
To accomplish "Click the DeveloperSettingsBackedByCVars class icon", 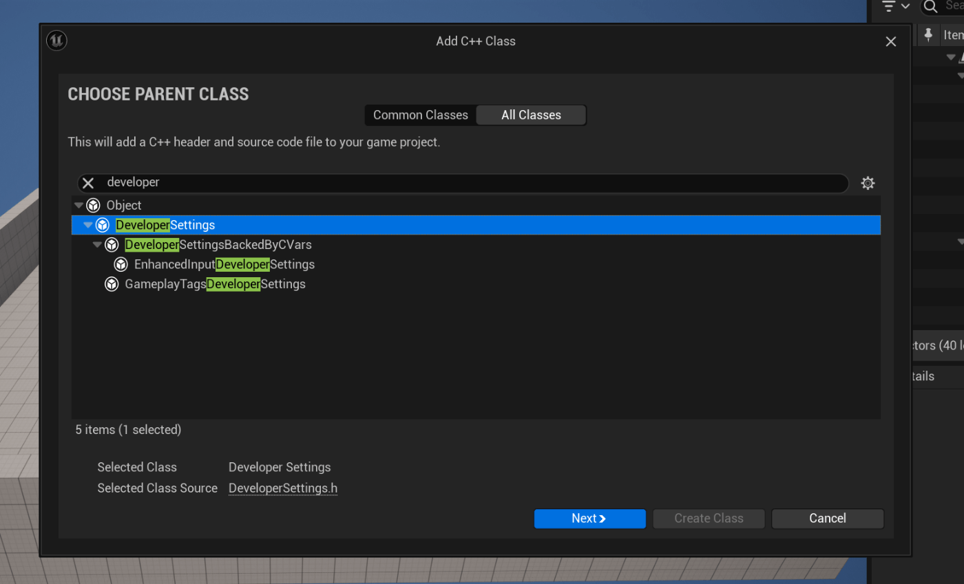I will point(112,245).
